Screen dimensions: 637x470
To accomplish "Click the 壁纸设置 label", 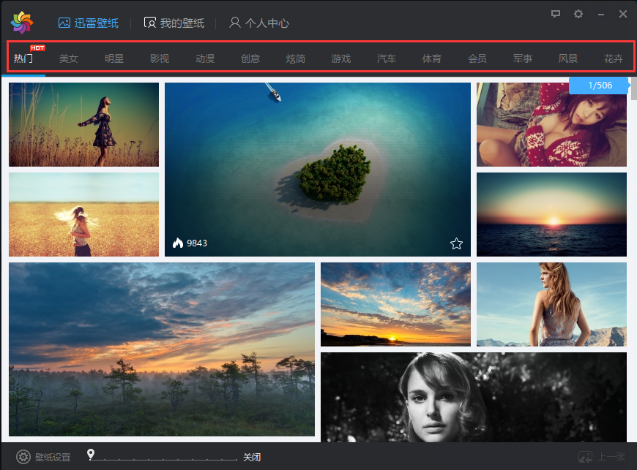I will click(53, 457).
